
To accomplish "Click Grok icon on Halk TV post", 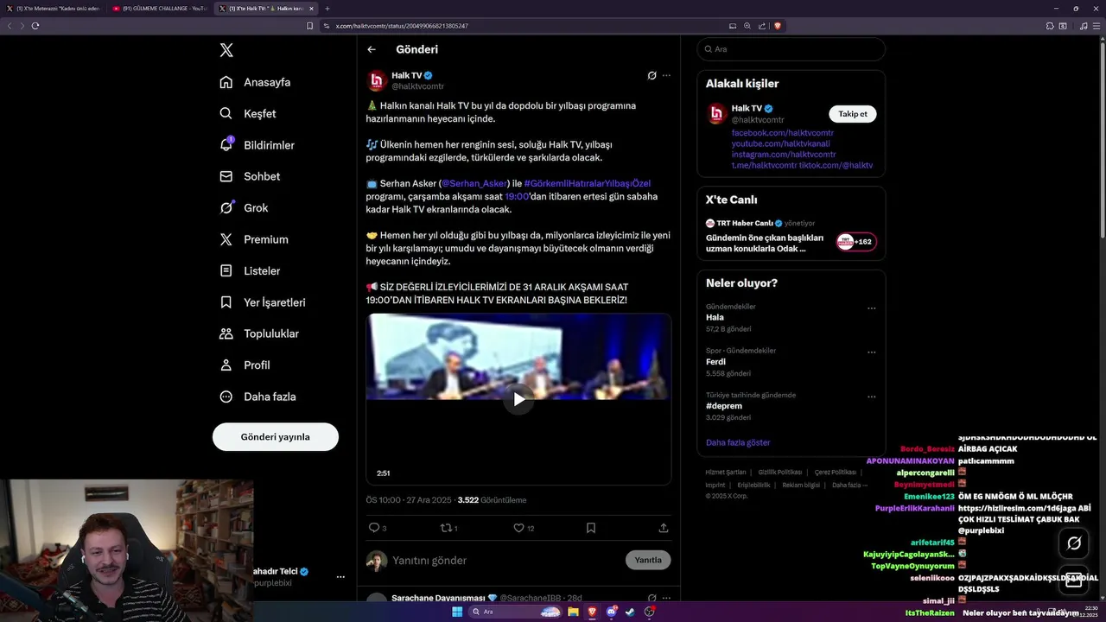I will [652, 75].
